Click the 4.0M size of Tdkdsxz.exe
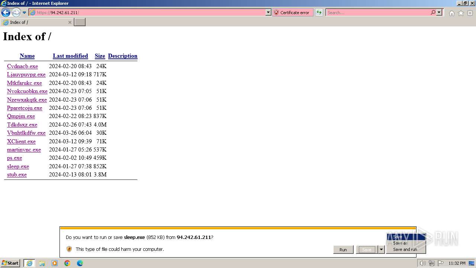 point(100,125)
